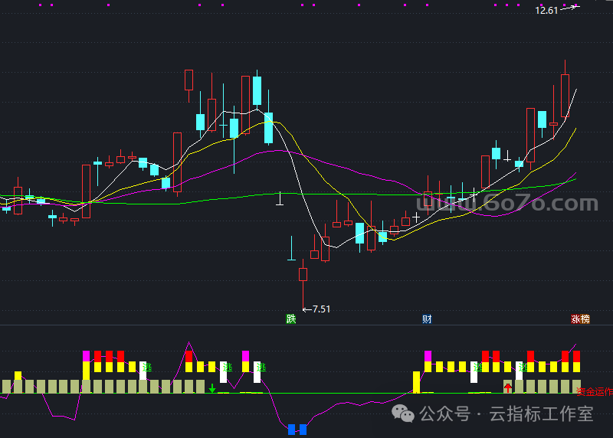Click the red up arrow signal
The height and width of the screenshot is (438, 613).
click(507, 387)
